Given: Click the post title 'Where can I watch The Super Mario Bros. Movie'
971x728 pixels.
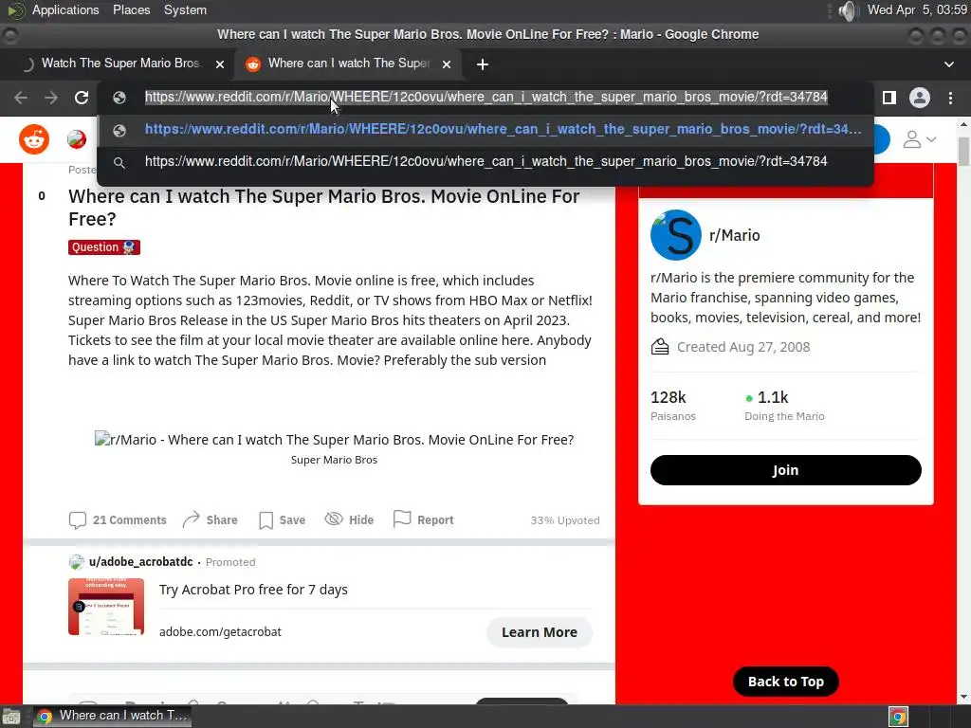Looking at the screenshot, I should (324, 208).
